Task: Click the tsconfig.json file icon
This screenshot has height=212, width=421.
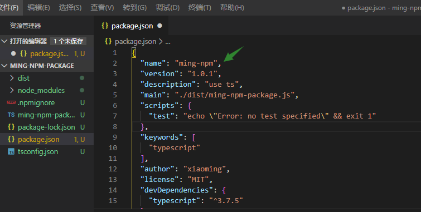Action: tap(11, 152)
